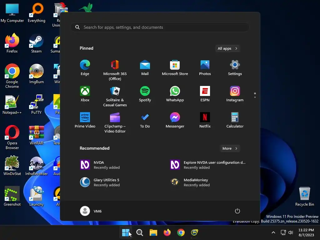This screenshot has width=320, height=240.
Task: Show All apps list
Action: [227, 48]
